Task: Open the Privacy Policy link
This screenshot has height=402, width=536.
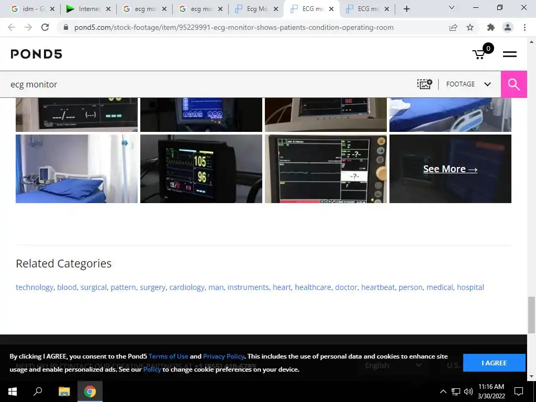Action: [224, 356]
